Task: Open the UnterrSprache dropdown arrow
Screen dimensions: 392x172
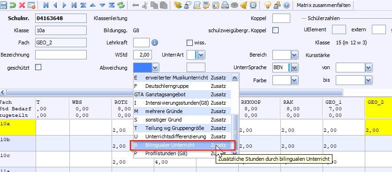Action: click(294, 67)
